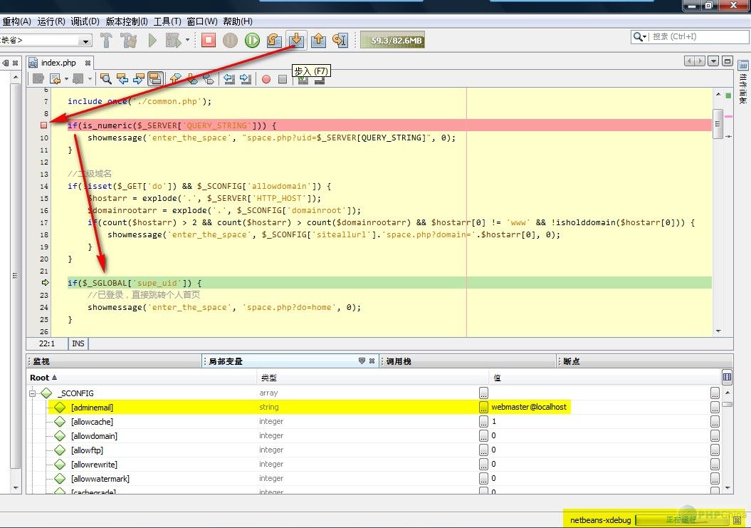Viewport: 751px width, 528px height.
Task: Click the Step Into (F7) debug button
Action: 297,41
